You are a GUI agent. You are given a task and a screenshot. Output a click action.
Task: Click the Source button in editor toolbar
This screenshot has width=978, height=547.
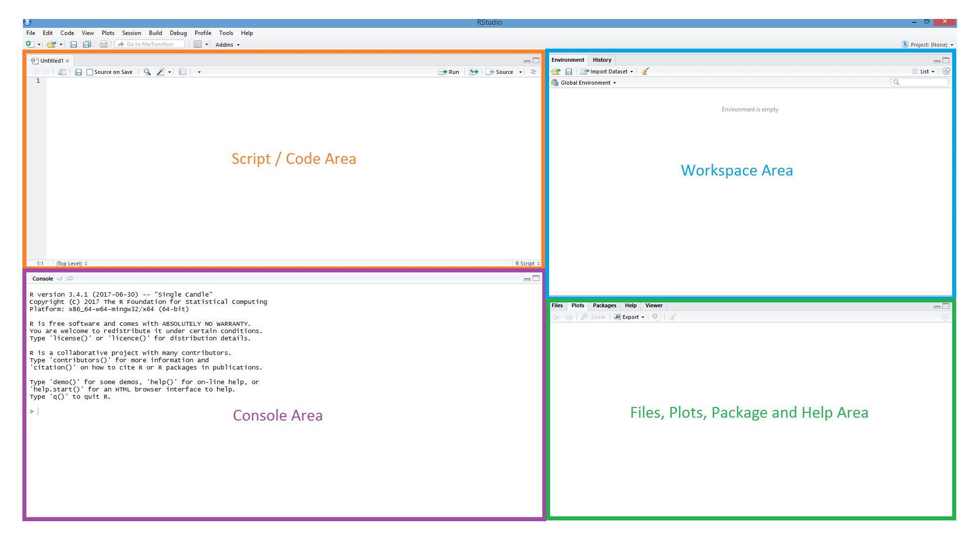[504, 72]
